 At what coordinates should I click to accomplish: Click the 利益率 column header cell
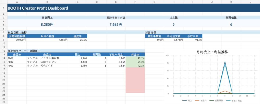click(x=135, y=54)
